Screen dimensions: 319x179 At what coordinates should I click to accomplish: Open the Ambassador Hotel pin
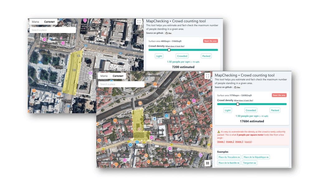pos(151,138)
